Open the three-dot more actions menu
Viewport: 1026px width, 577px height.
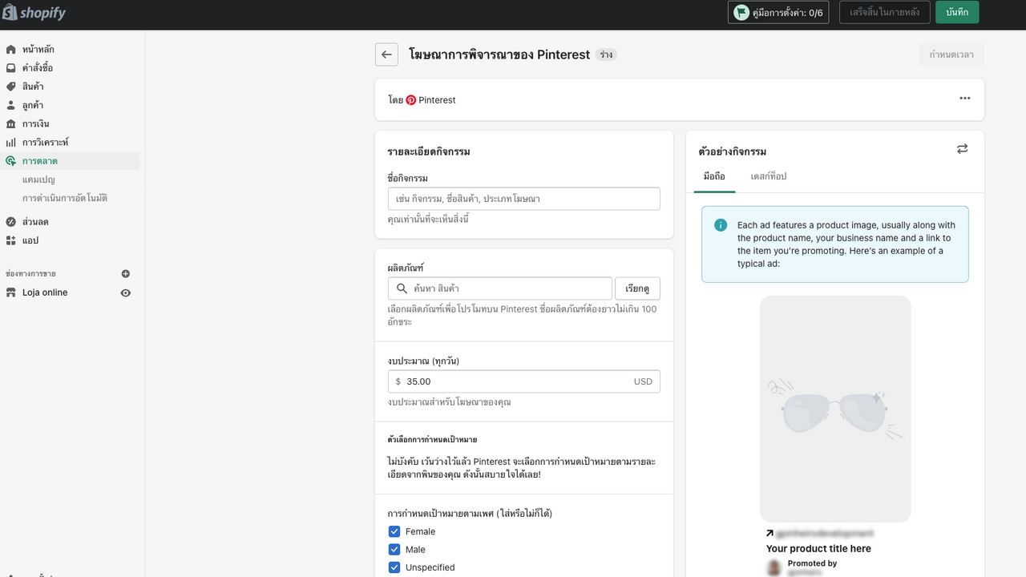point(965,99)
